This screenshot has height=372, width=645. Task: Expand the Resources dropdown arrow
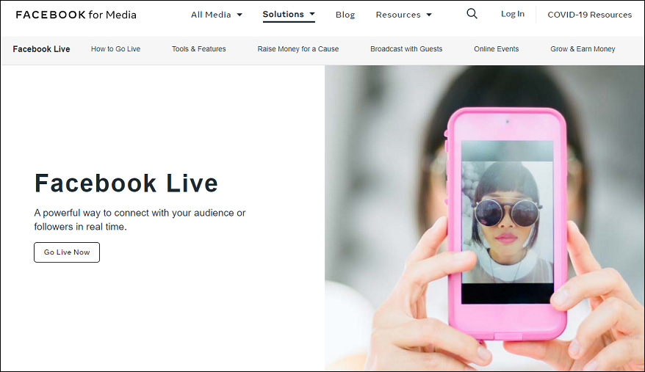click(429, 15)
